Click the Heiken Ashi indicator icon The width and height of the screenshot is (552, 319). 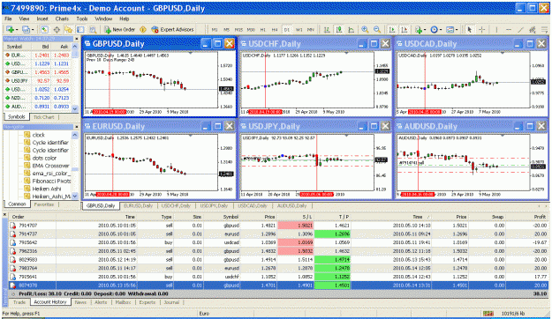[x=27, y=189]
